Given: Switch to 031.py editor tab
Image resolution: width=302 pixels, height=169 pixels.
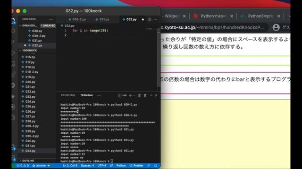Looking at the screenshot, I should pyautogui.click(x=102, y=19).
